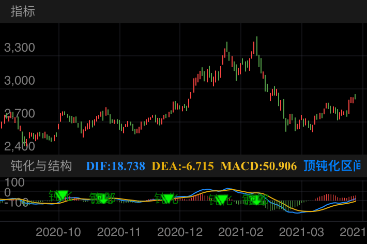Tap the 100 level on MACD axis
This screenshot has height=244, width=367.
[15, 182]
